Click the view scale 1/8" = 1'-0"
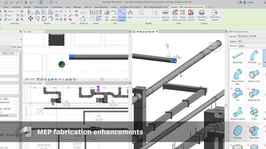The image size is (266, 149). coord(30,79)
